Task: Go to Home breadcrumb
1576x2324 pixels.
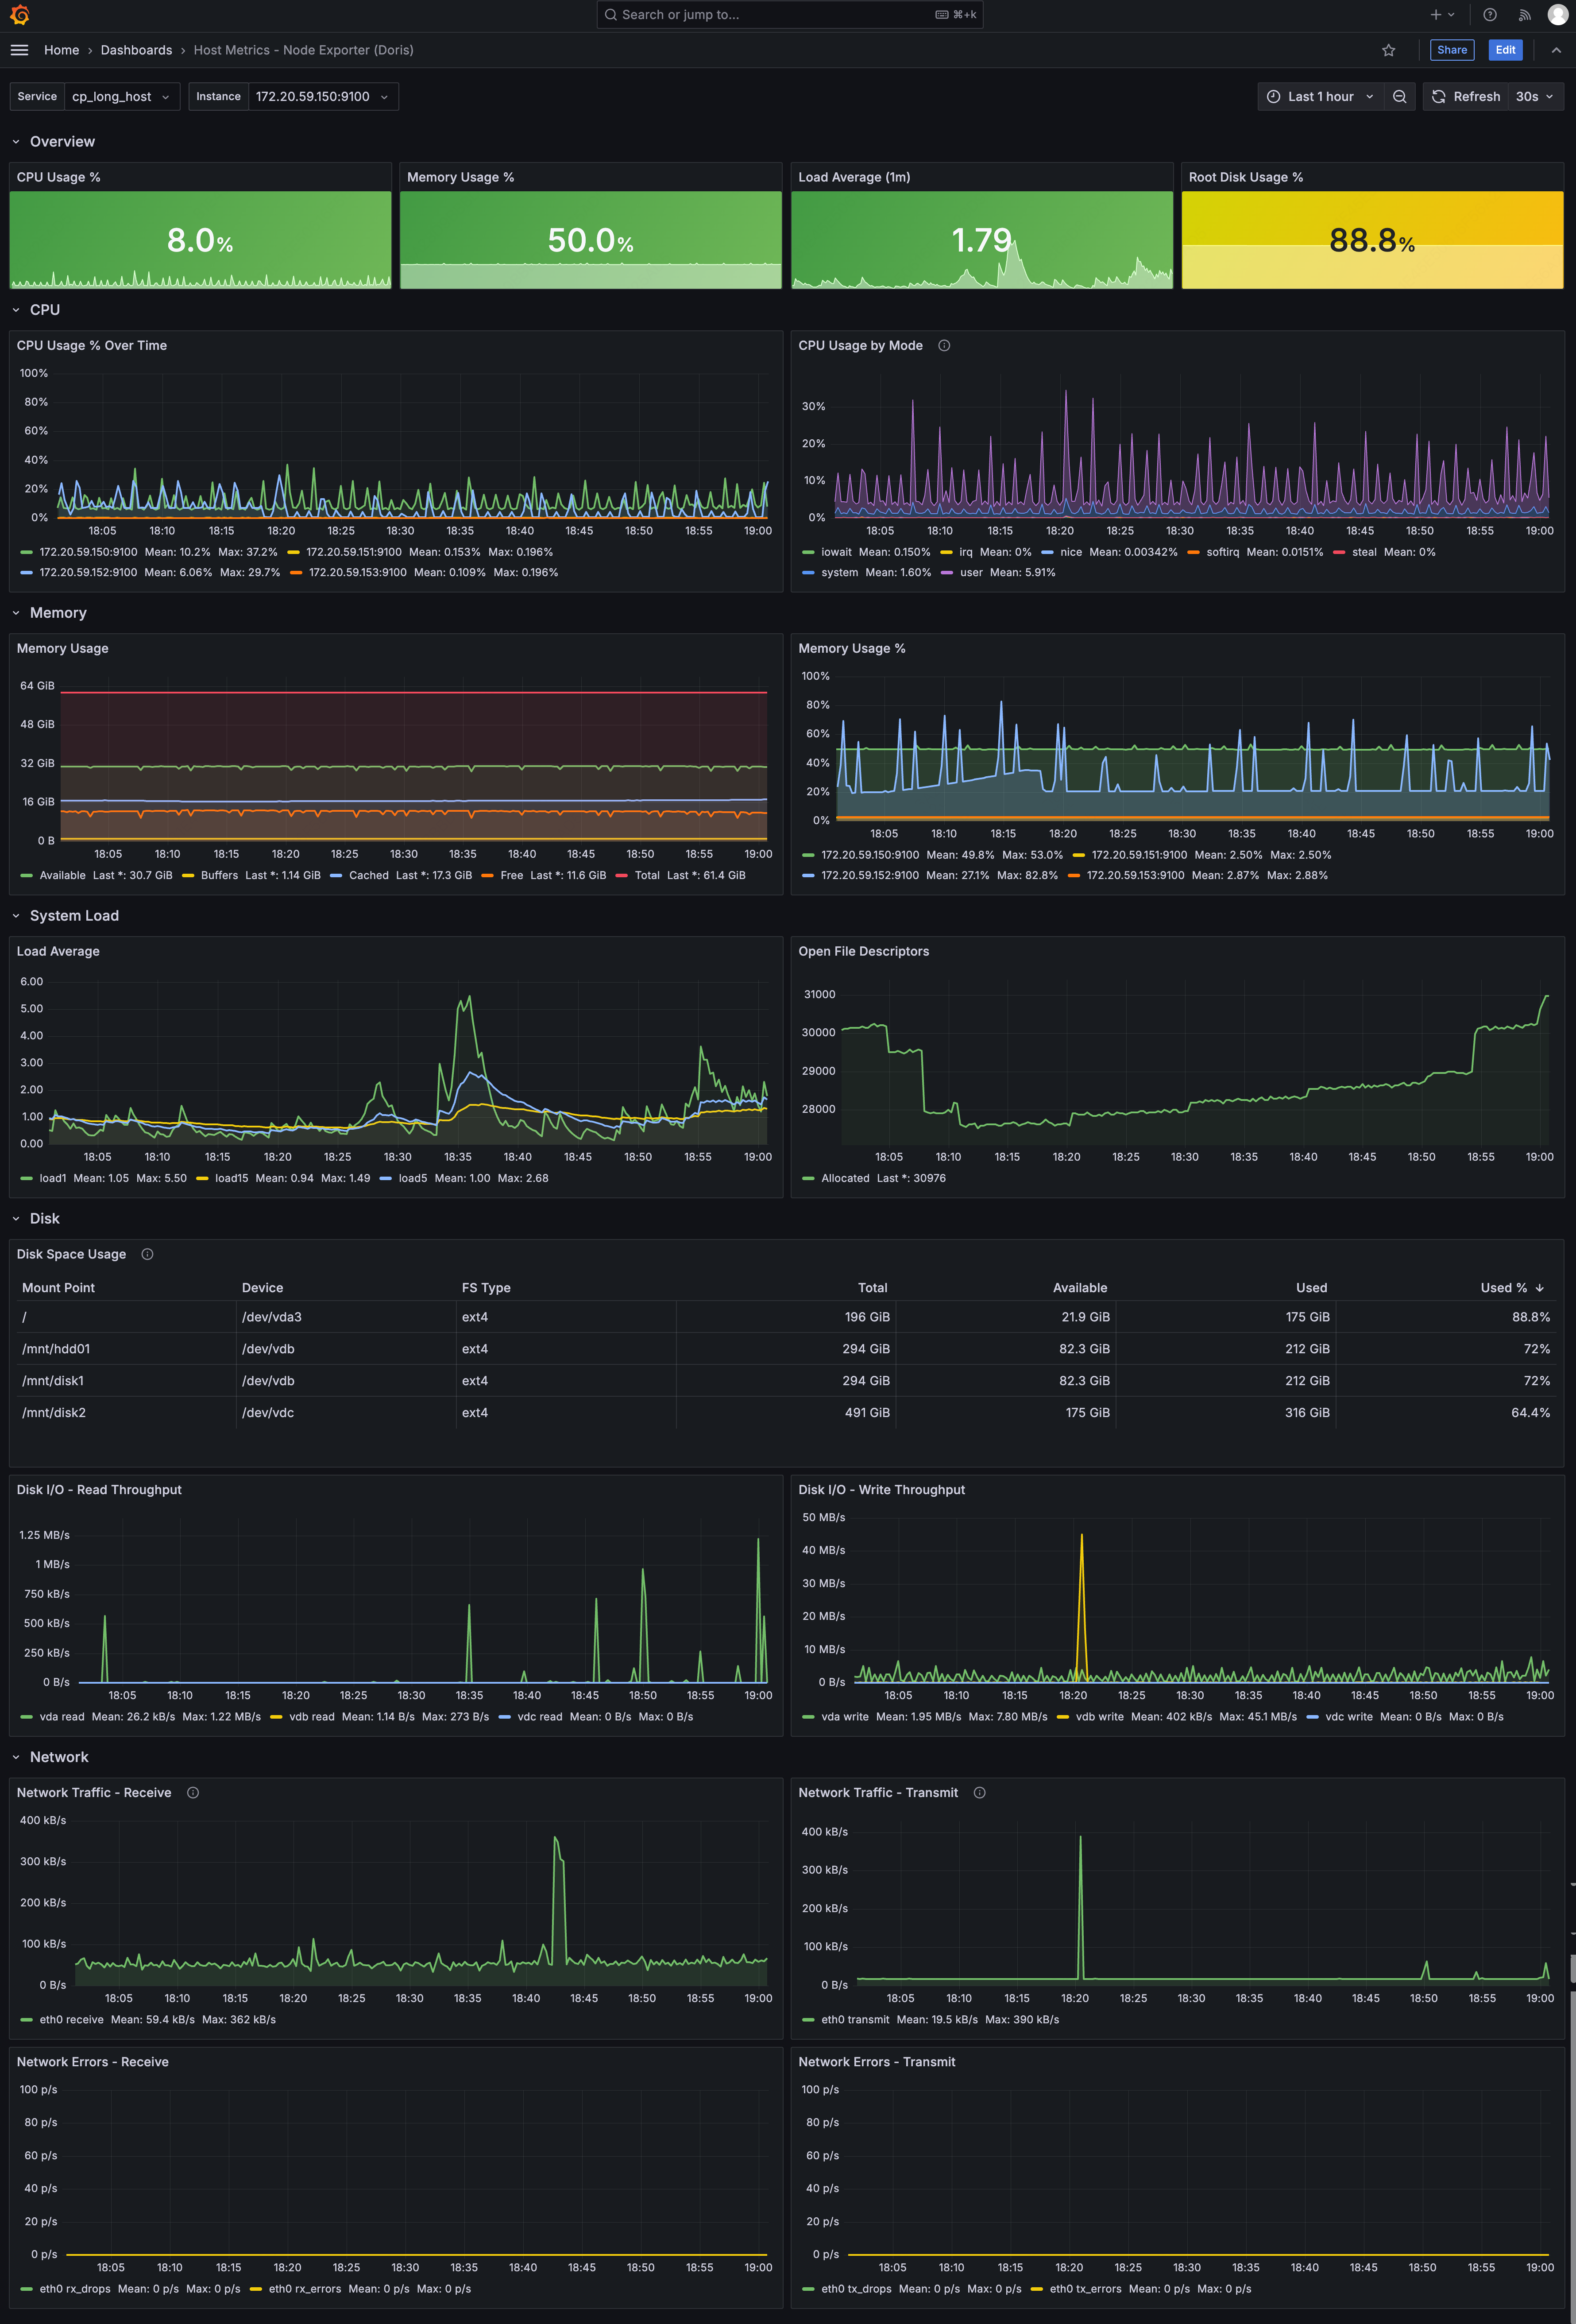Action: 61,50
